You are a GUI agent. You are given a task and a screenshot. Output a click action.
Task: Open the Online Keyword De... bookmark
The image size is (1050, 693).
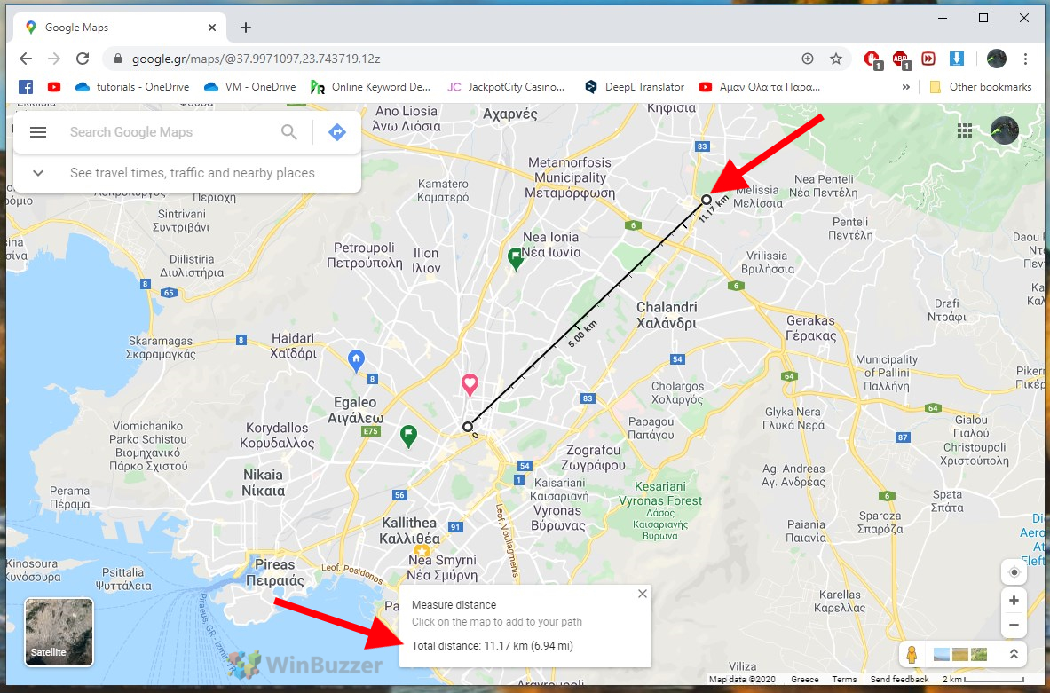coord(370,87)
